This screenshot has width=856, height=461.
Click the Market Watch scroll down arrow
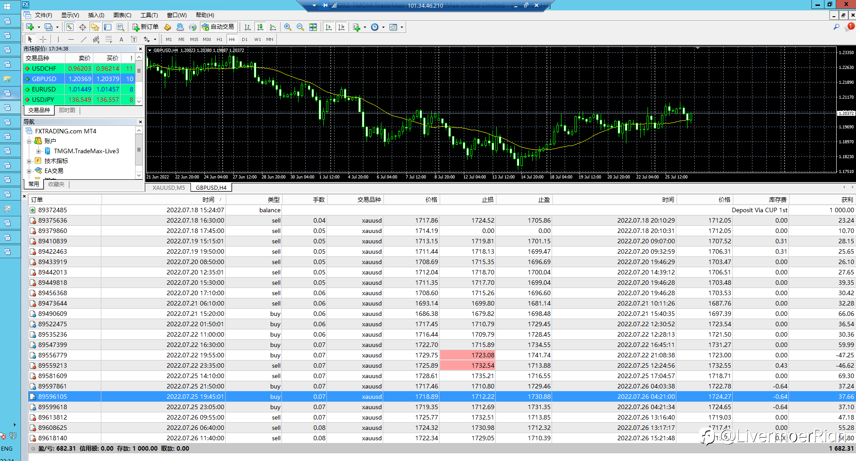[x=139, y=101]
